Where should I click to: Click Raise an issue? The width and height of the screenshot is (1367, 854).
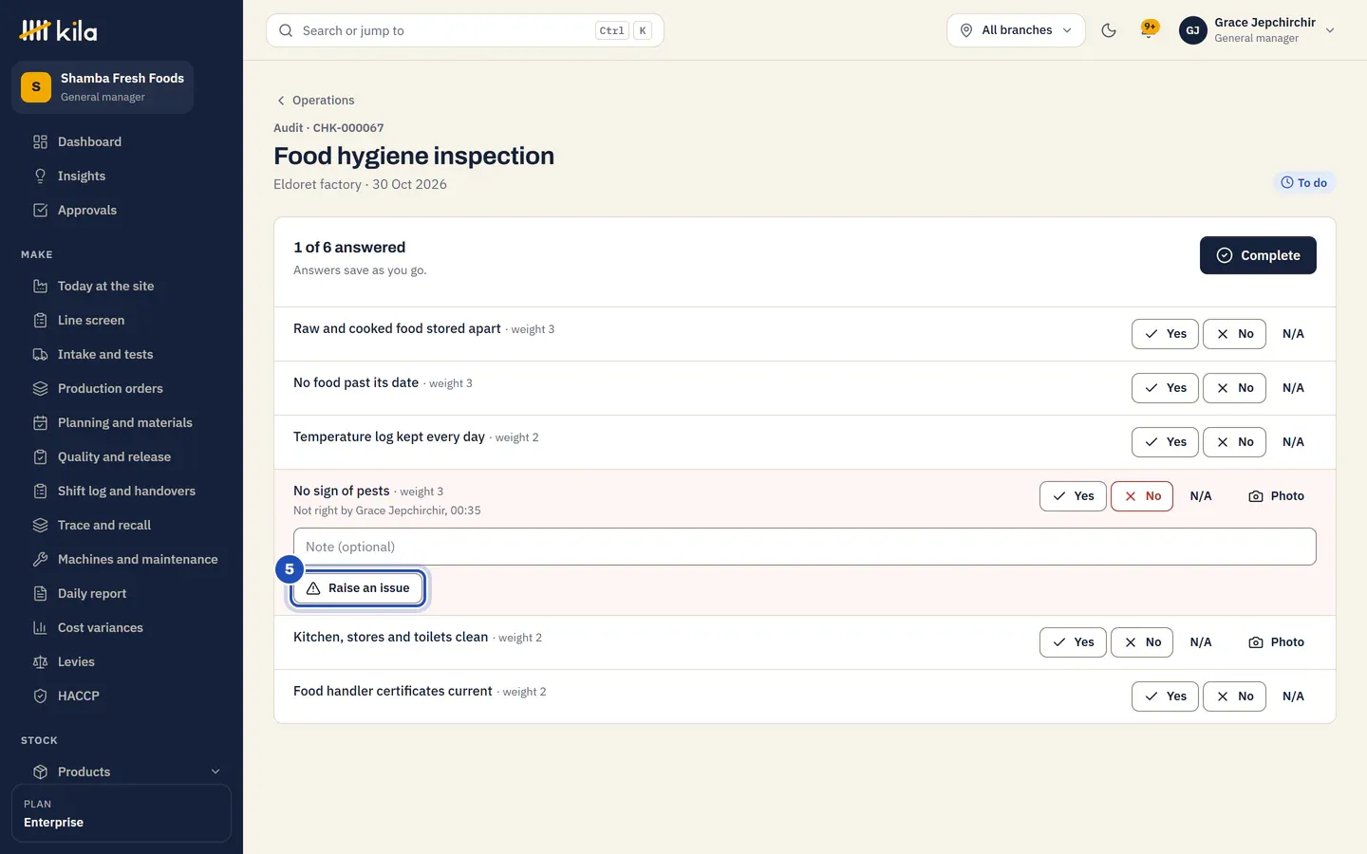pyautogui.click(x=358, y=588)
